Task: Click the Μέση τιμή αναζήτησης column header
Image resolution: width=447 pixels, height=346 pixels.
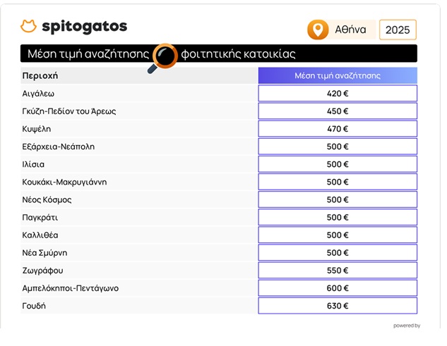Action: click(338, 75)
